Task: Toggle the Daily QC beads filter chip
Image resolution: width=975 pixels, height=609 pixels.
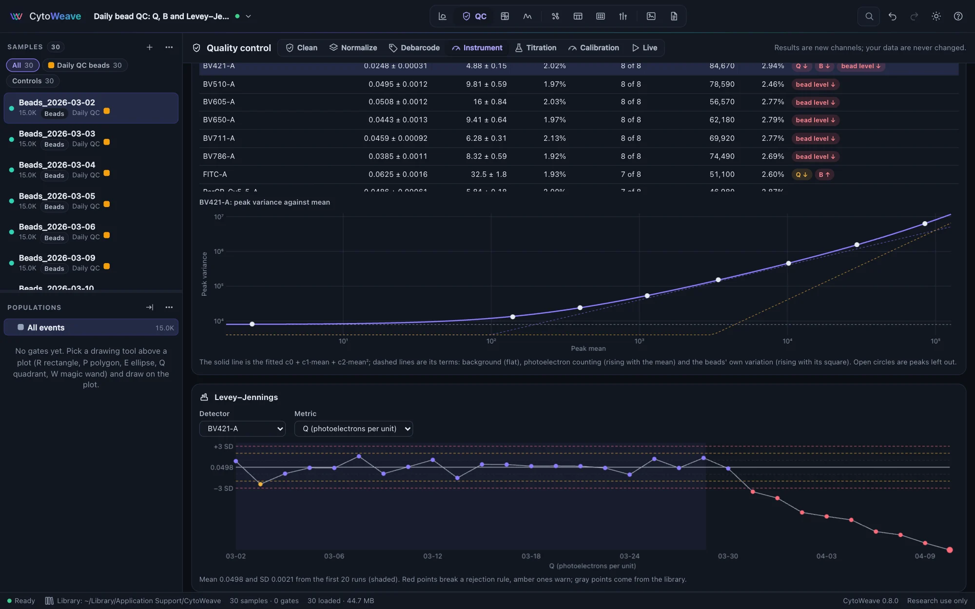Action: pos(85,65)
